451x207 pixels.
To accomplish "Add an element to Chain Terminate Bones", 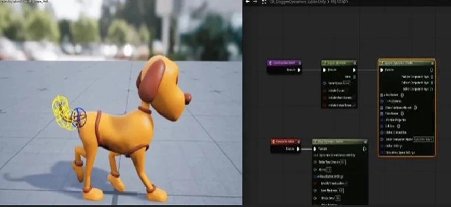I will click(x=415, y=108).
